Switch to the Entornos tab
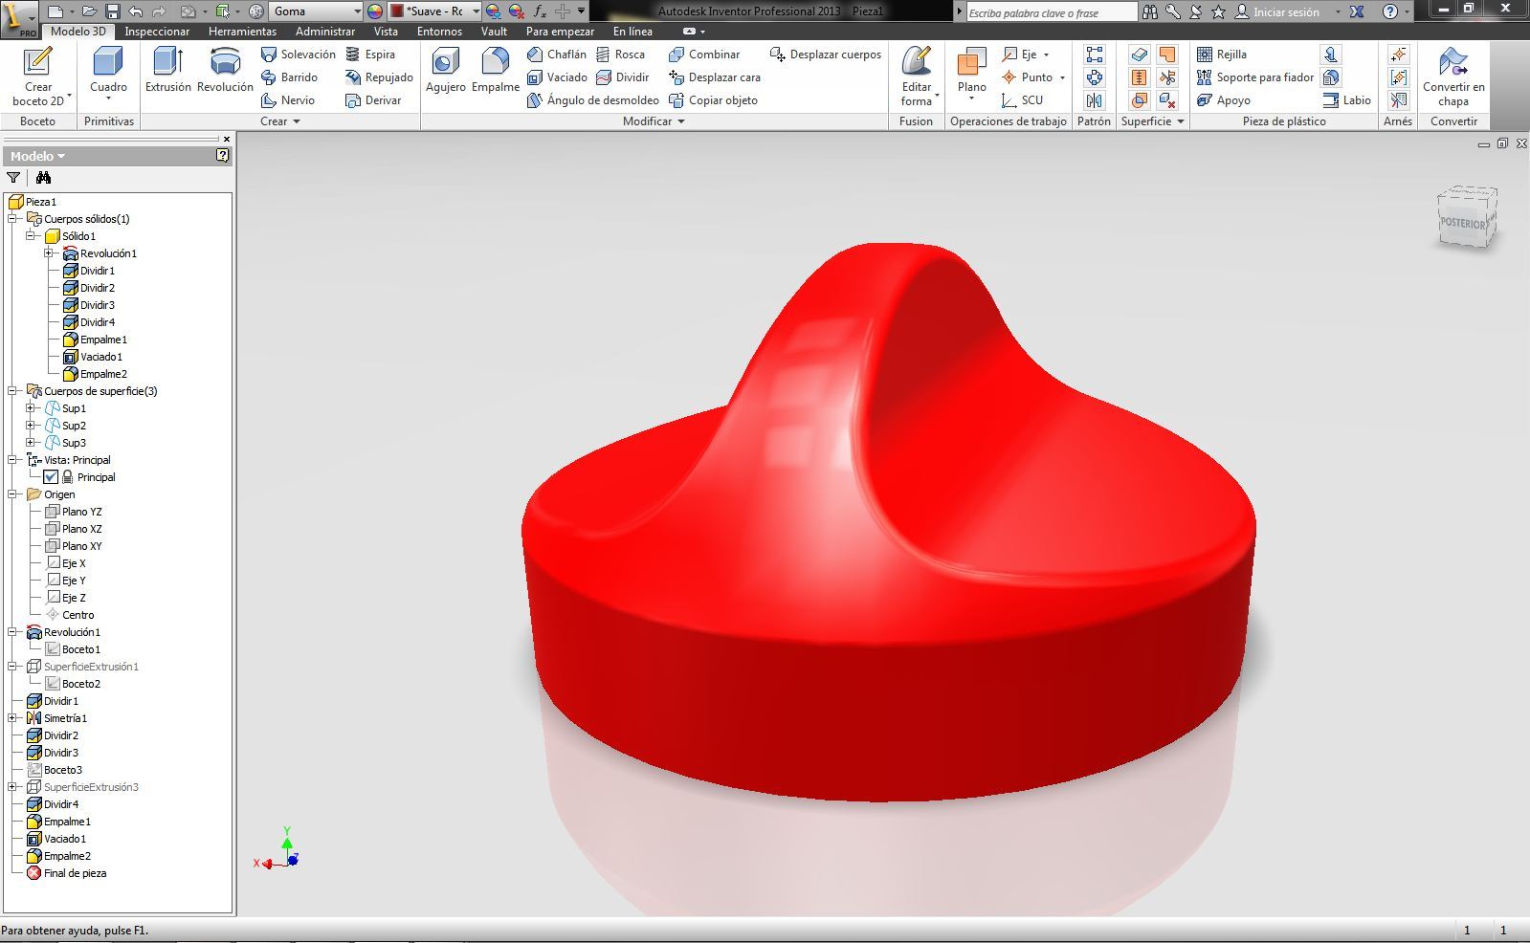Image resolution: width=1530 pixels, height=943 pixels. coord(439,32)
